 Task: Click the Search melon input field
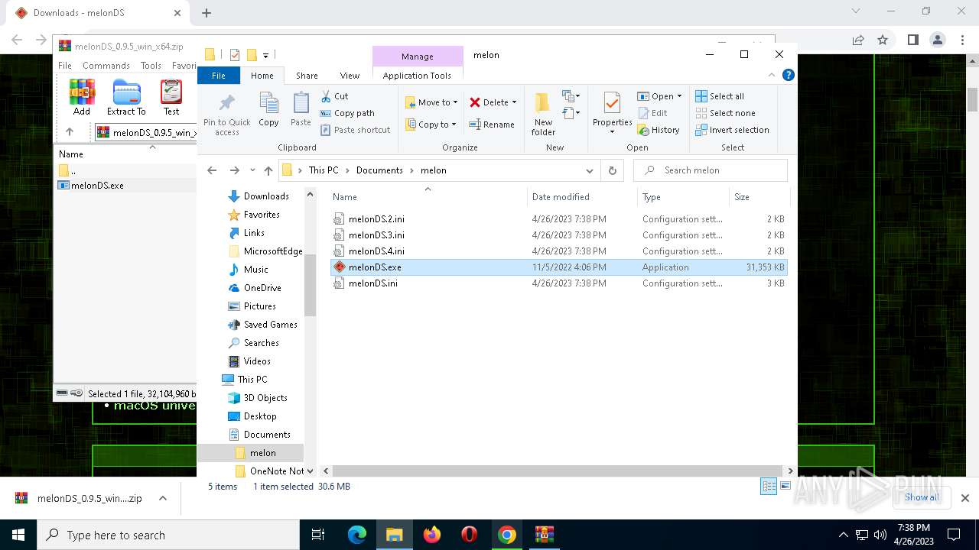coord(711,170)
